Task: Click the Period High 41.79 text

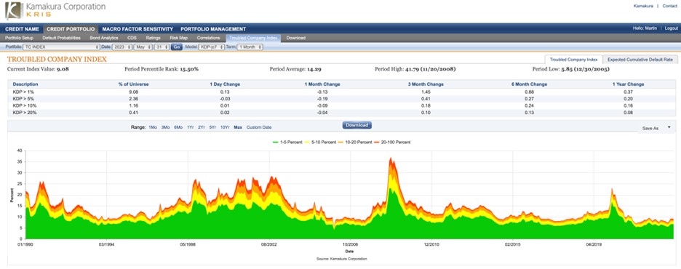Action: (415, 69)
